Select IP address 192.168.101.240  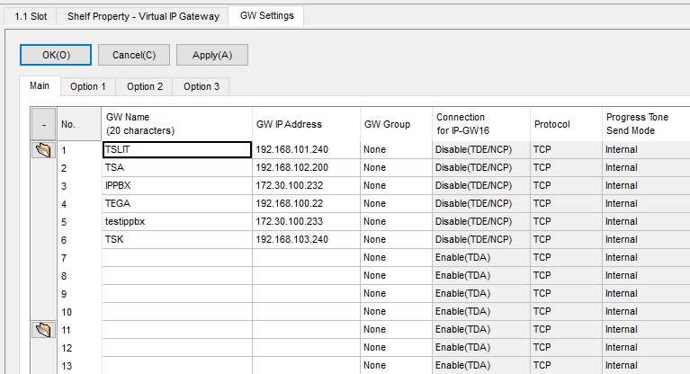click(306, 149)
